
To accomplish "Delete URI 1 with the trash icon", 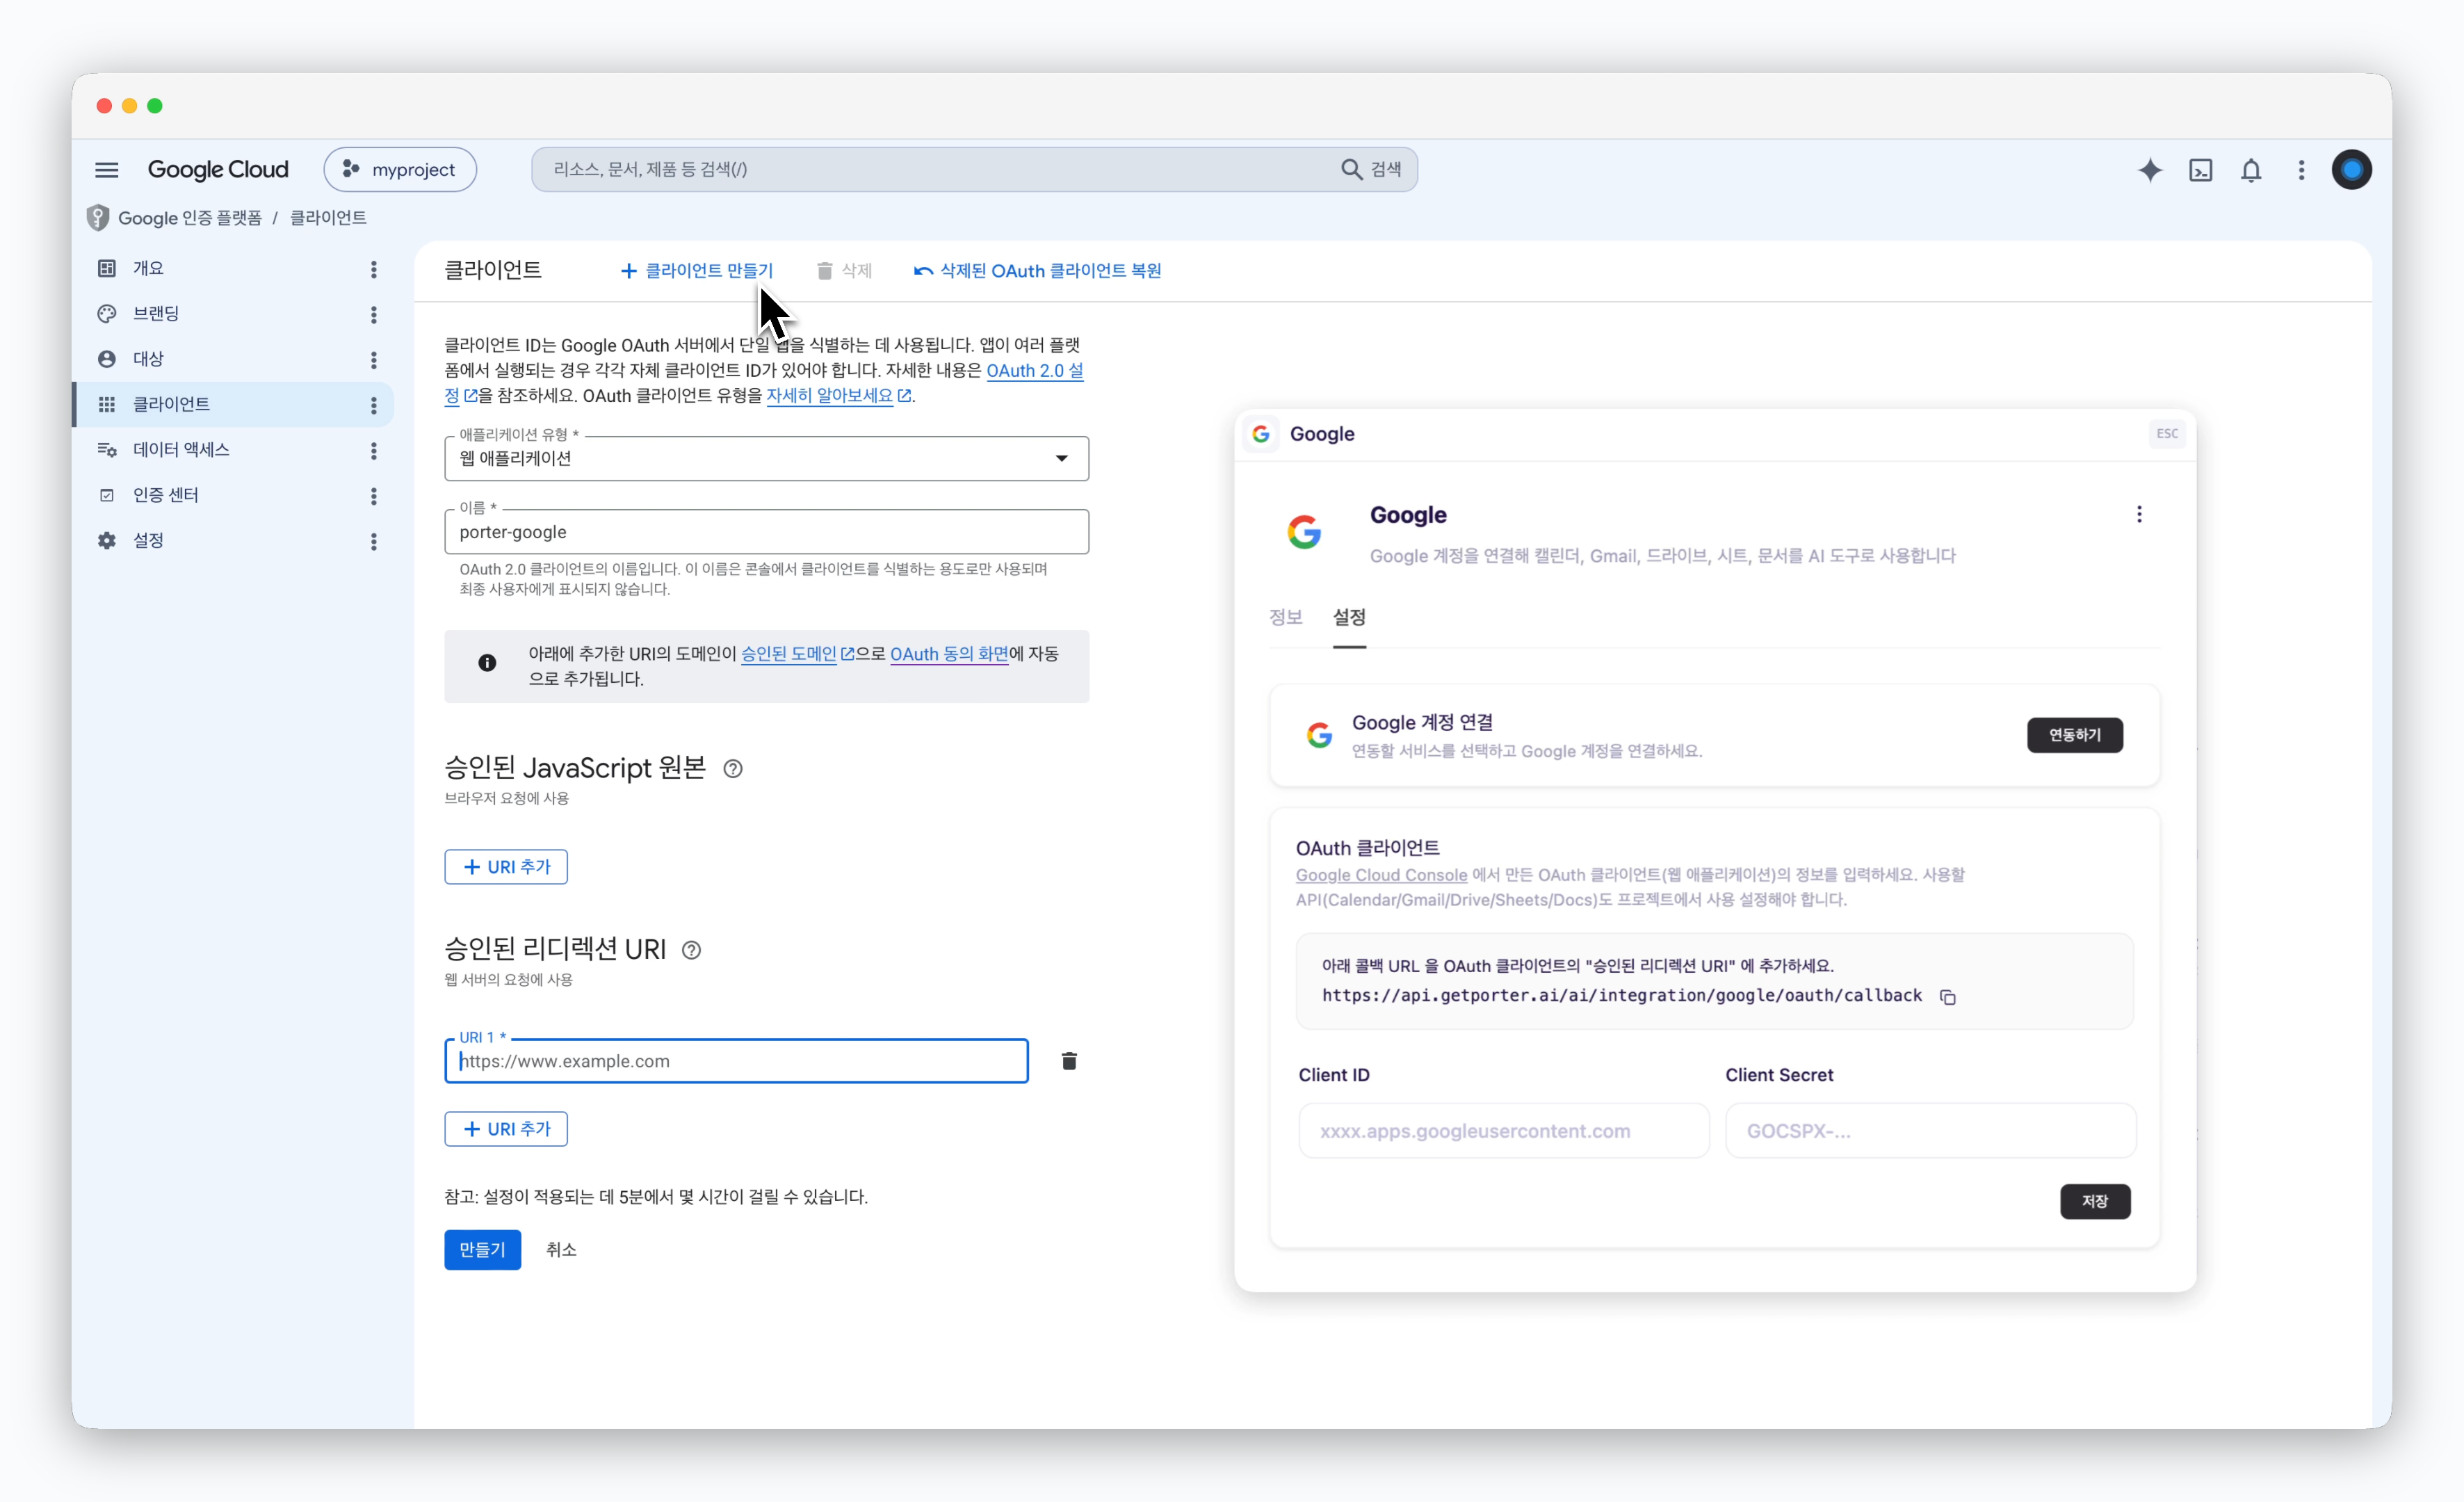I will pos(1069,1061).
